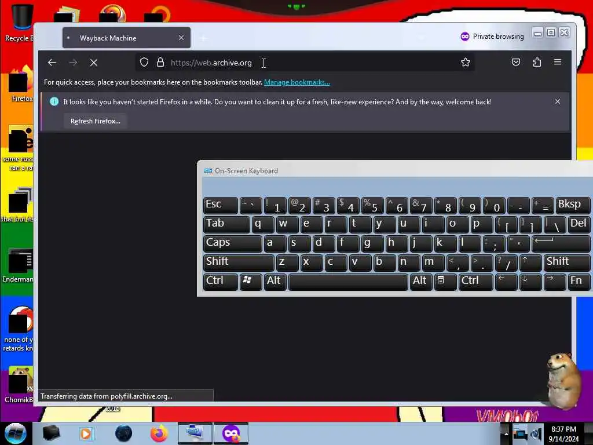The height and width of the screenshot is (445, 593).
Task: Select the Enderman desktop icon
Action: (x=18, y=266)
